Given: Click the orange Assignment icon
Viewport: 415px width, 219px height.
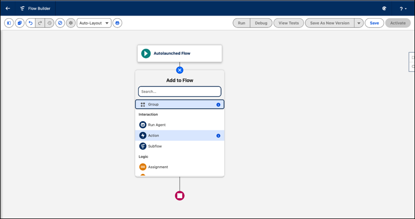Looking at the screenshot, I should (x=143, y=167).
